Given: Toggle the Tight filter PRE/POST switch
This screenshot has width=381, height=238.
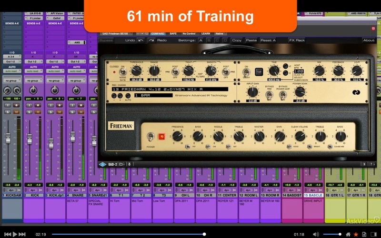Looking at the screenshot, I should click(175, 72).
